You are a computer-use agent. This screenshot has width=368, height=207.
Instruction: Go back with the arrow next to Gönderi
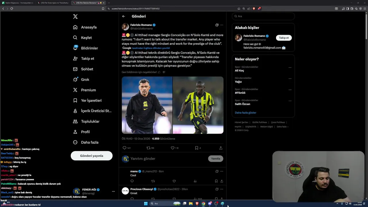click(x=124, y=16)
